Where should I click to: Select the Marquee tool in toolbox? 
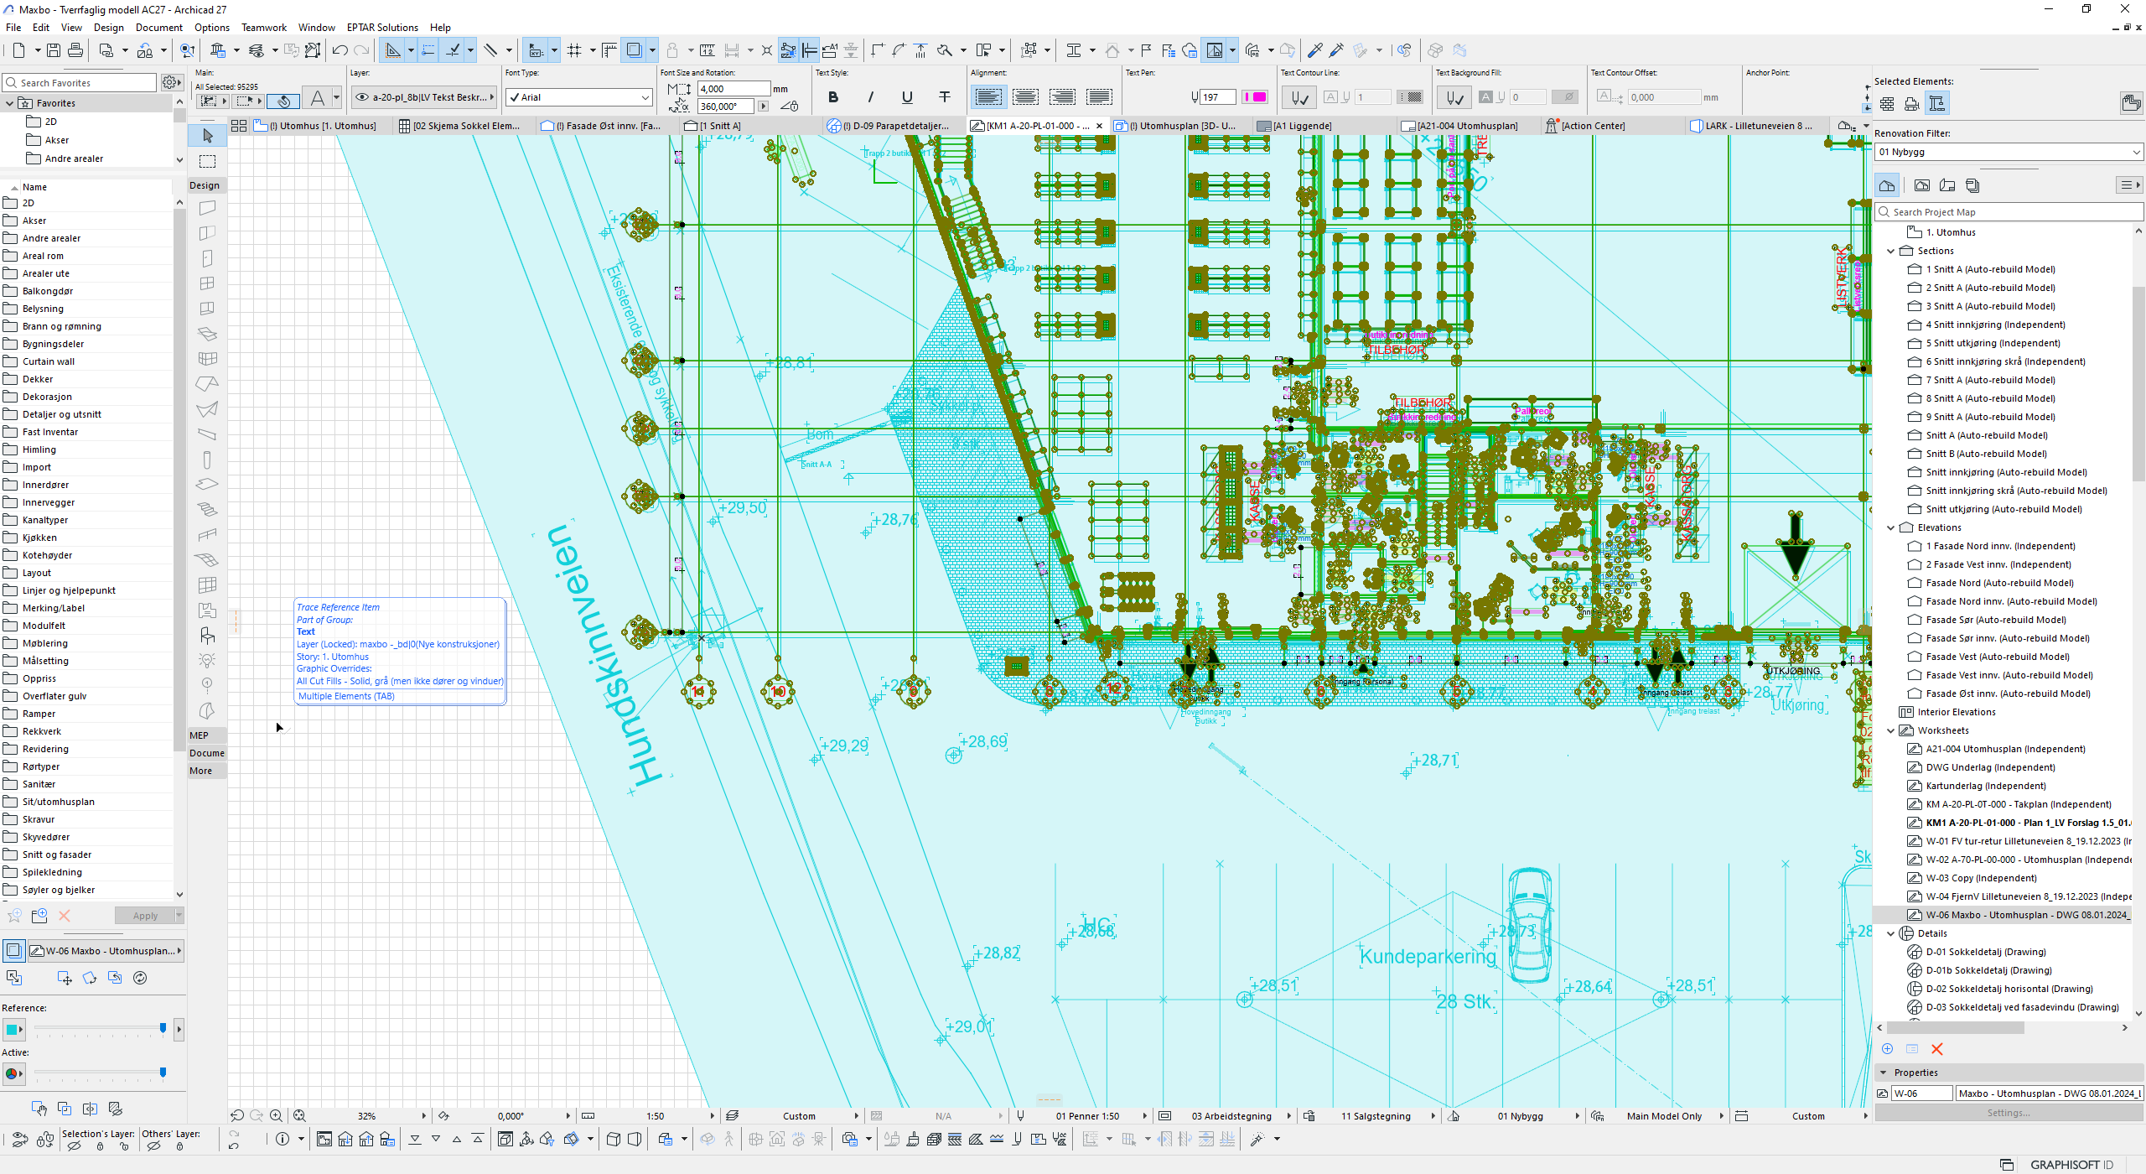[208, 161]
